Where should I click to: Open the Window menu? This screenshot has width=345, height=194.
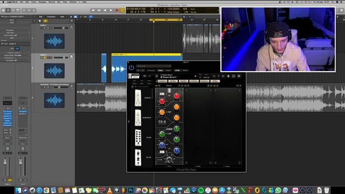pyautogui.click(x=73, y=2)
